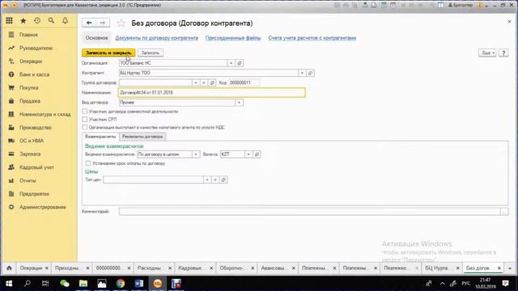Check Установлен срок оплаты по договору
This screenshot has width=518, height=291.
point(88,163)
